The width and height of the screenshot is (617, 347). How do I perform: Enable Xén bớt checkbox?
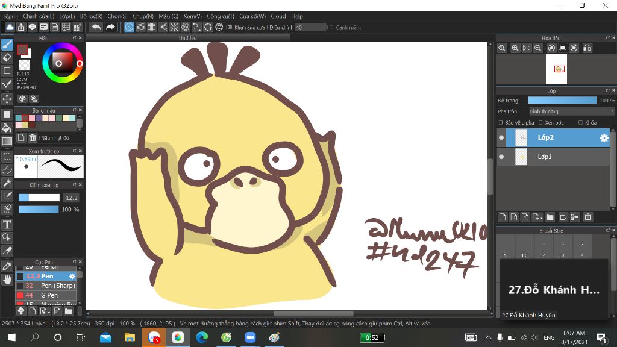[x=540, y=123]
